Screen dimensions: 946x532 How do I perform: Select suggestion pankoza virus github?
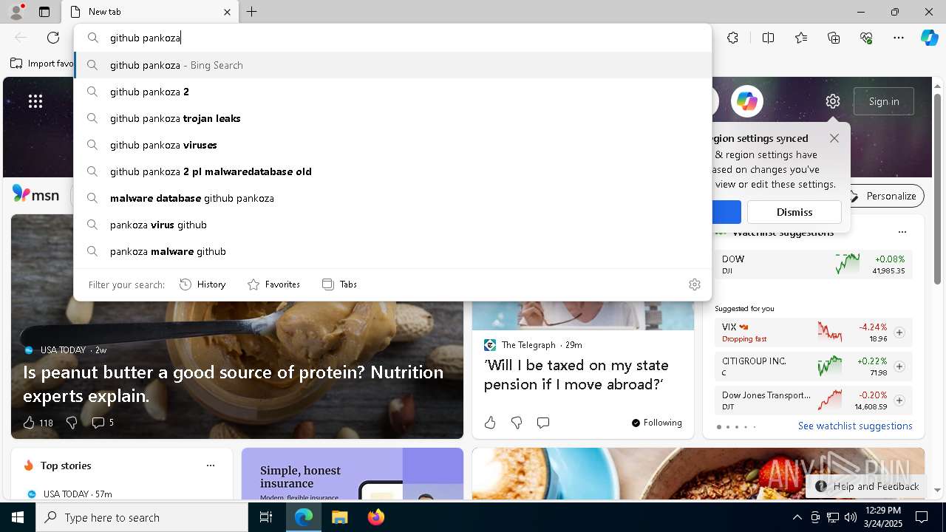(x=393, y=225)
